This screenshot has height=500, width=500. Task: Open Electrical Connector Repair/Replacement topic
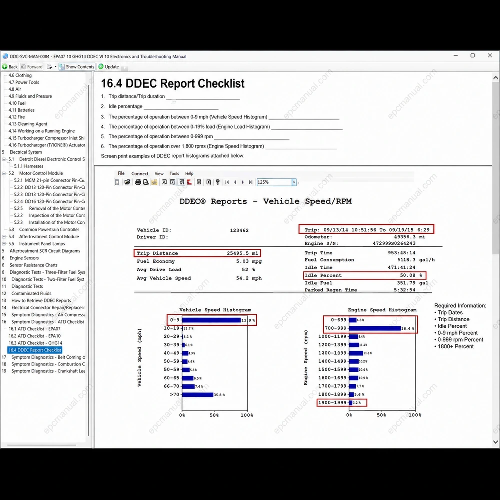[48, 307]
